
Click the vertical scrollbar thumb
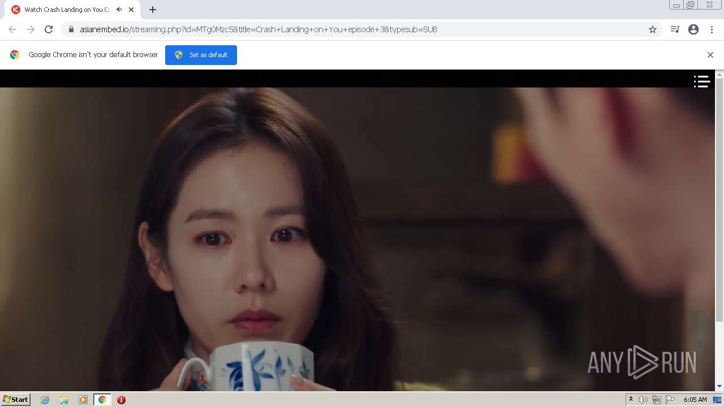click(719, 200)
